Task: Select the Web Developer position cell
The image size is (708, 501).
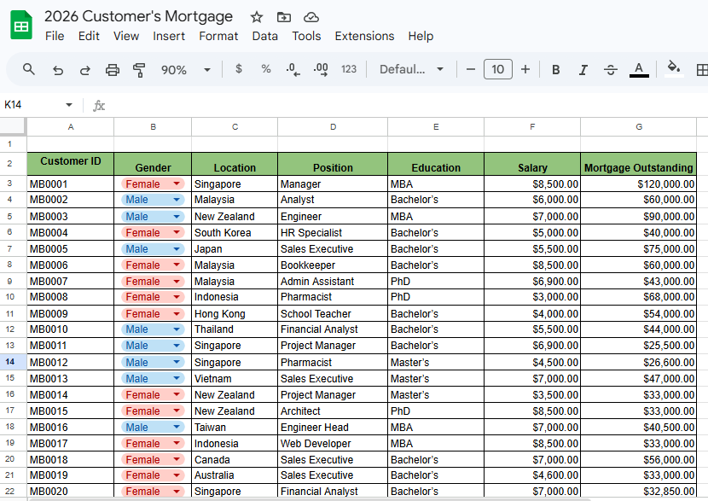Action: point(333,444)
